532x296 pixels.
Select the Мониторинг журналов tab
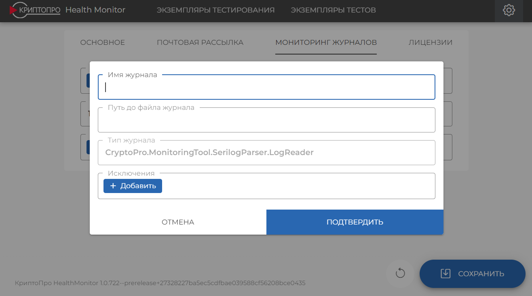326,42
